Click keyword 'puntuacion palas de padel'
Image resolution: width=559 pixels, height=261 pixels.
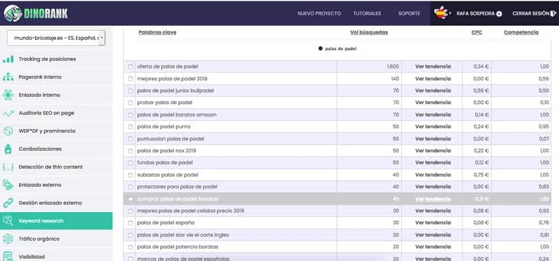170,139
